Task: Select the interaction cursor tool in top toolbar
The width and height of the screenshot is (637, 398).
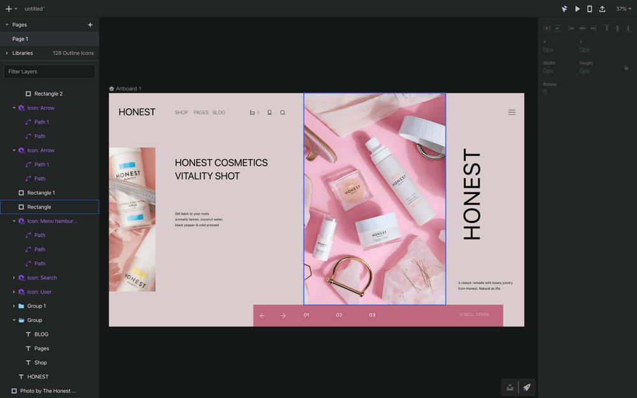Action: [x=564, y=8]
